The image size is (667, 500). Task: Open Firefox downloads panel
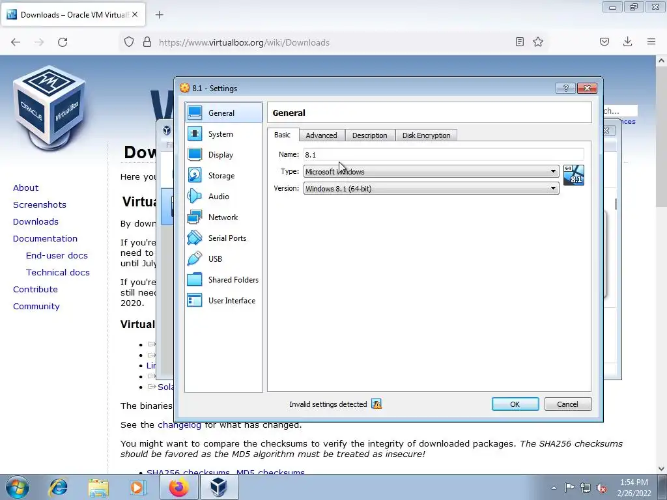[x=627, y=42]
